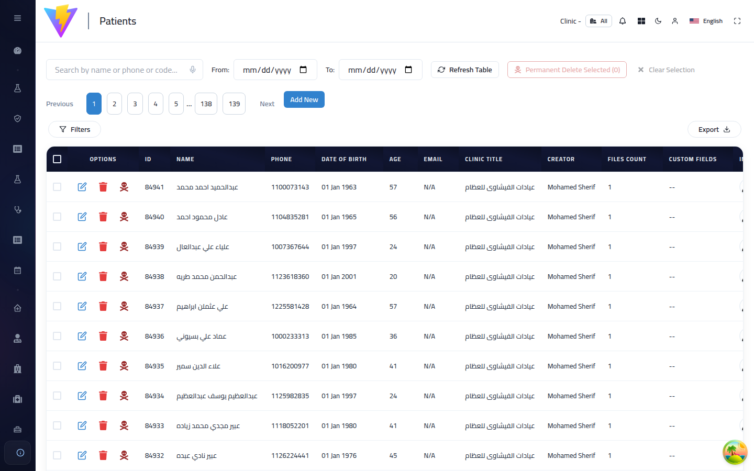The width and height of the screenshot is (754, 471).
Task: Permanently delete patient 84933 skull icon
Action: [x=124, y=425]
